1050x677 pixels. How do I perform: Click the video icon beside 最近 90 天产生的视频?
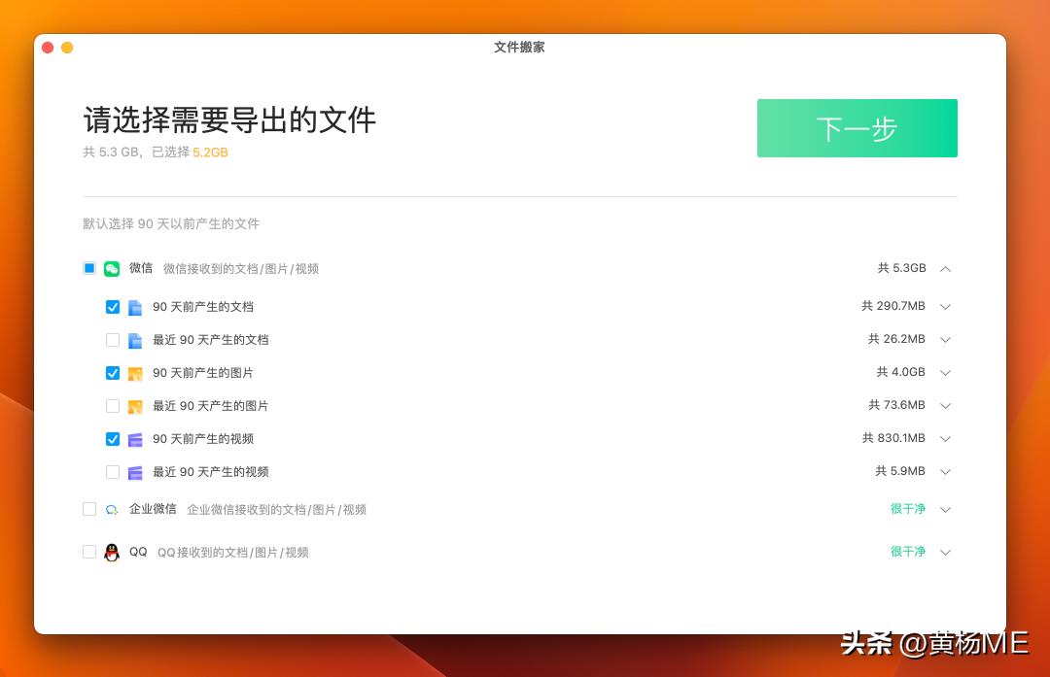coord(135,471)
